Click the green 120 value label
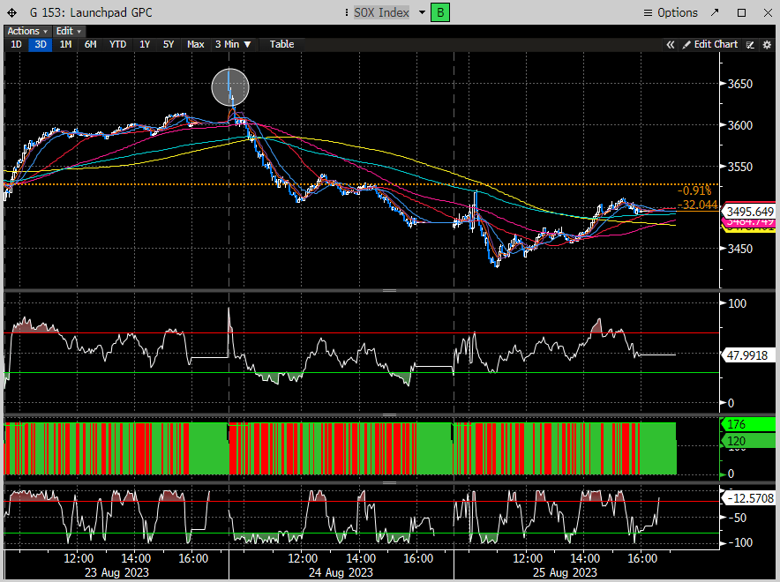The height and width of the screenshot is (582, 780). pos(747,441)
